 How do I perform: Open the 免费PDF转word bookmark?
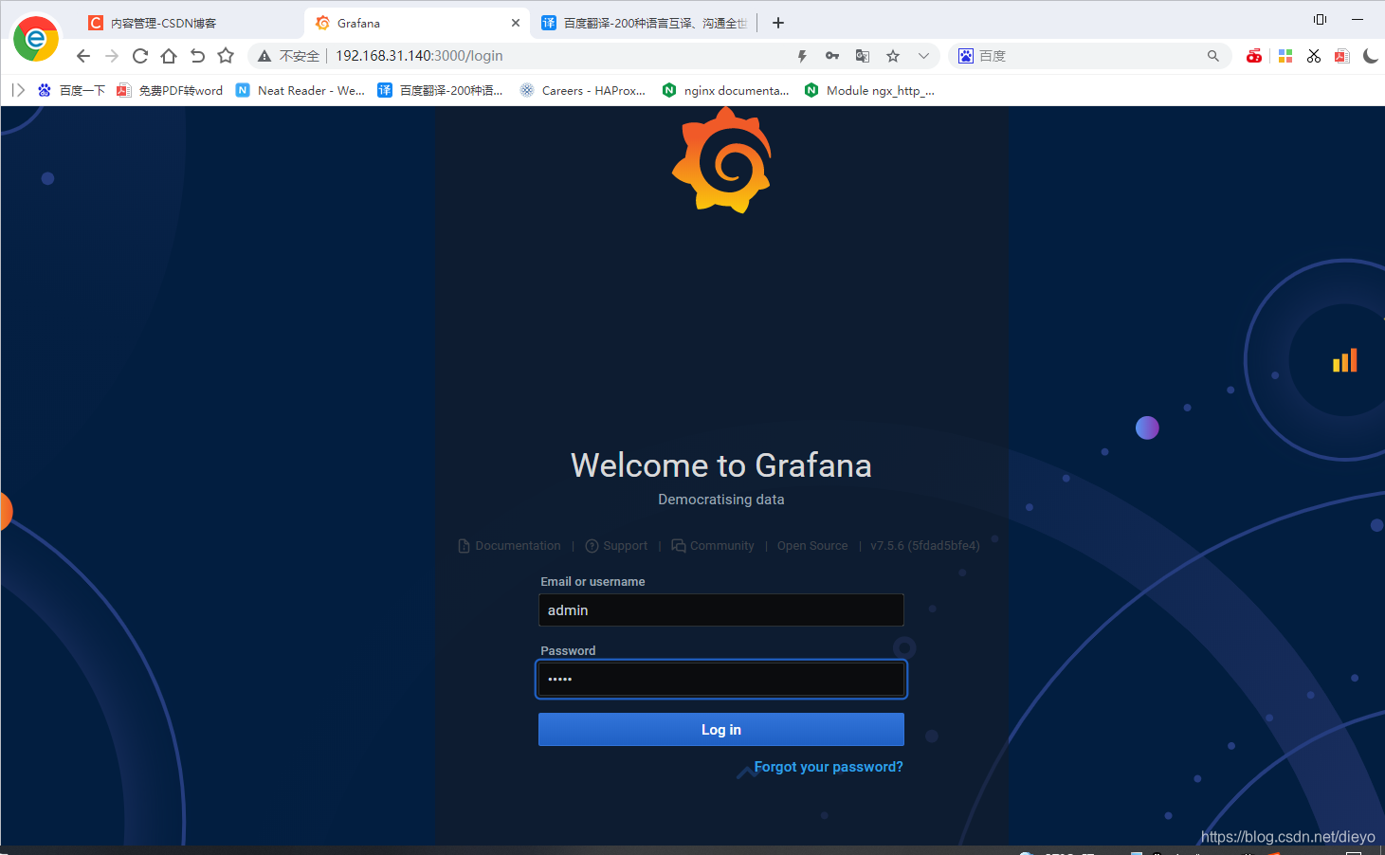(x=170, y=90)
